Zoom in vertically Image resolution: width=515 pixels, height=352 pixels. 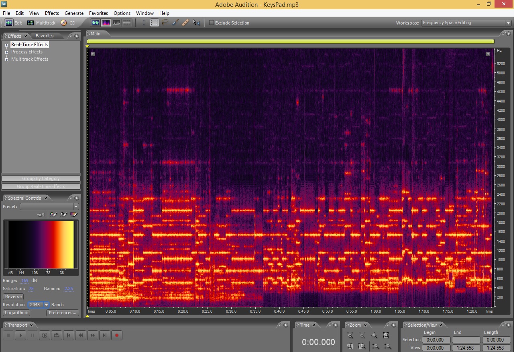376,346
